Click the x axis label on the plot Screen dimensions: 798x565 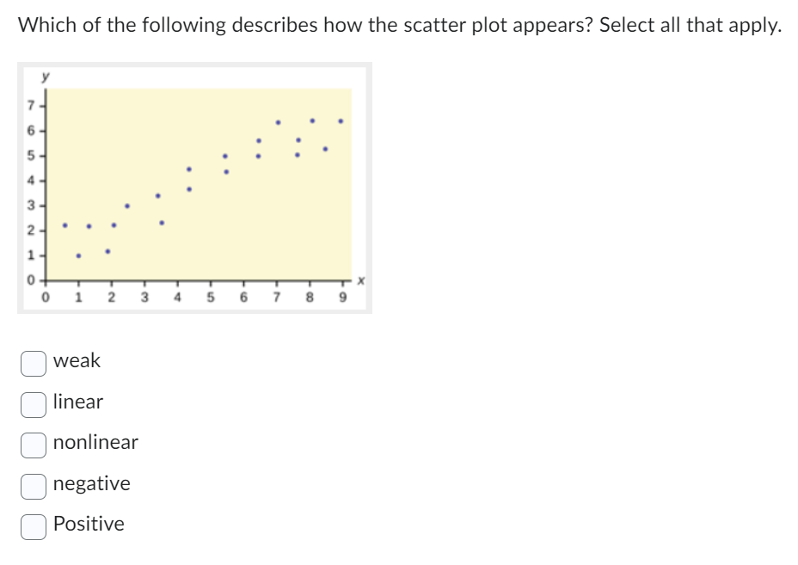pyautogui.click(x=362, y=281)
